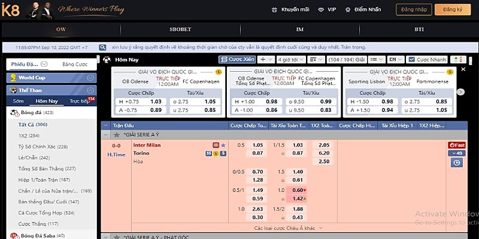Image resolution: width=479 pixels, height=239 pixels.
Task: Go to the next featured match with the arrow
Action: [460, 92]
